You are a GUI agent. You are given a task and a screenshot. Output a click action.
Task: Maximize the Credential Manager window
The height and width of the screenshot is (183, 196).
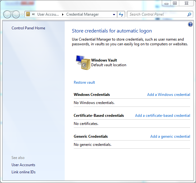coord(175,3)
